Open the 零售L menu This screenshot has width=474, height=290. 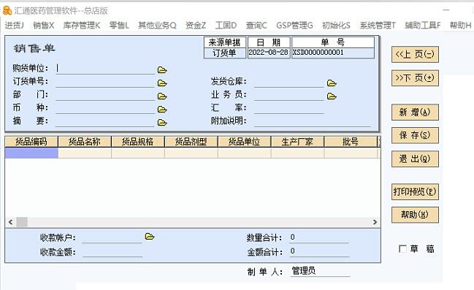coord(119,26)
